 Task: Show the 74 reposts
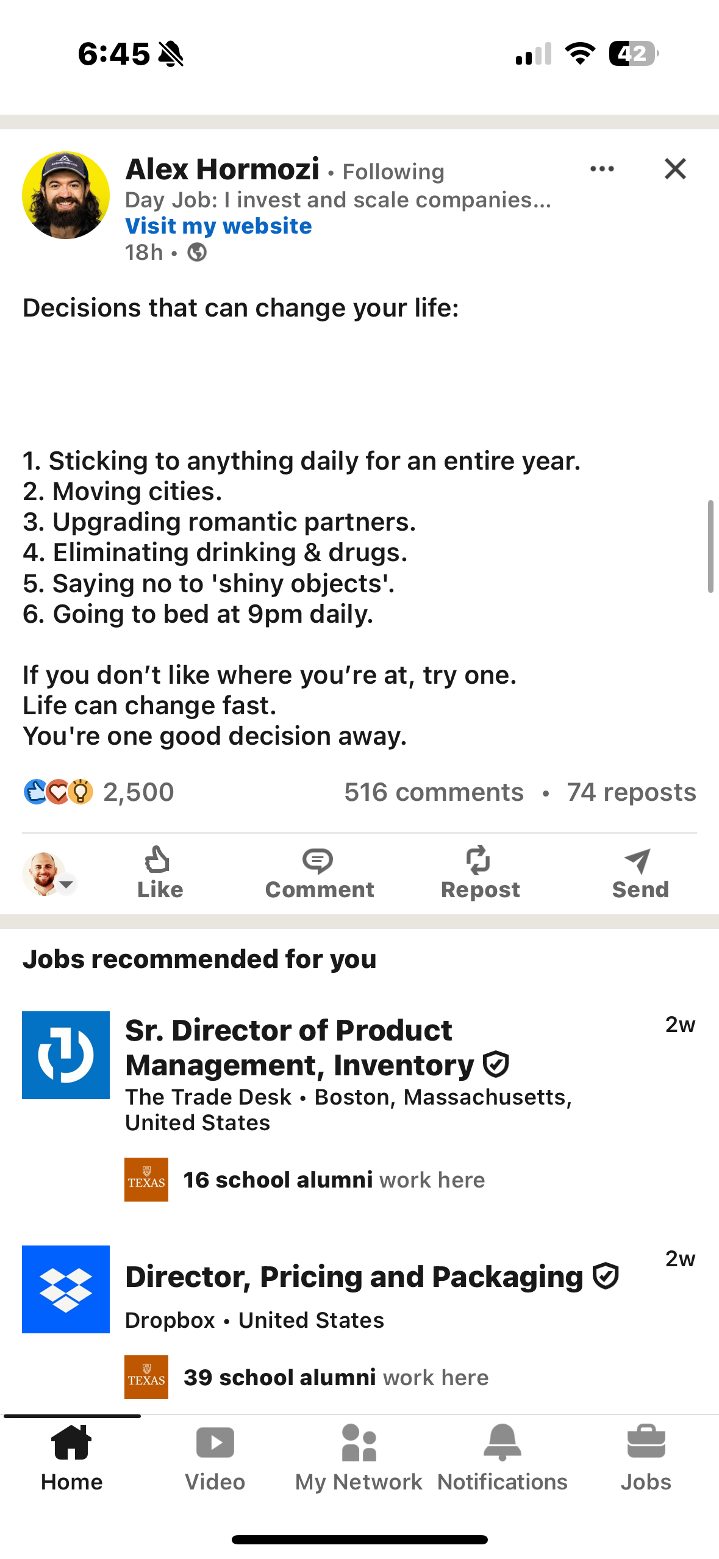(x=631, y=792)
